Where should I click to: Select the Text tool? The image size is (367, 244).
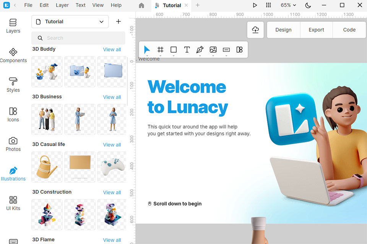(187, 50)
